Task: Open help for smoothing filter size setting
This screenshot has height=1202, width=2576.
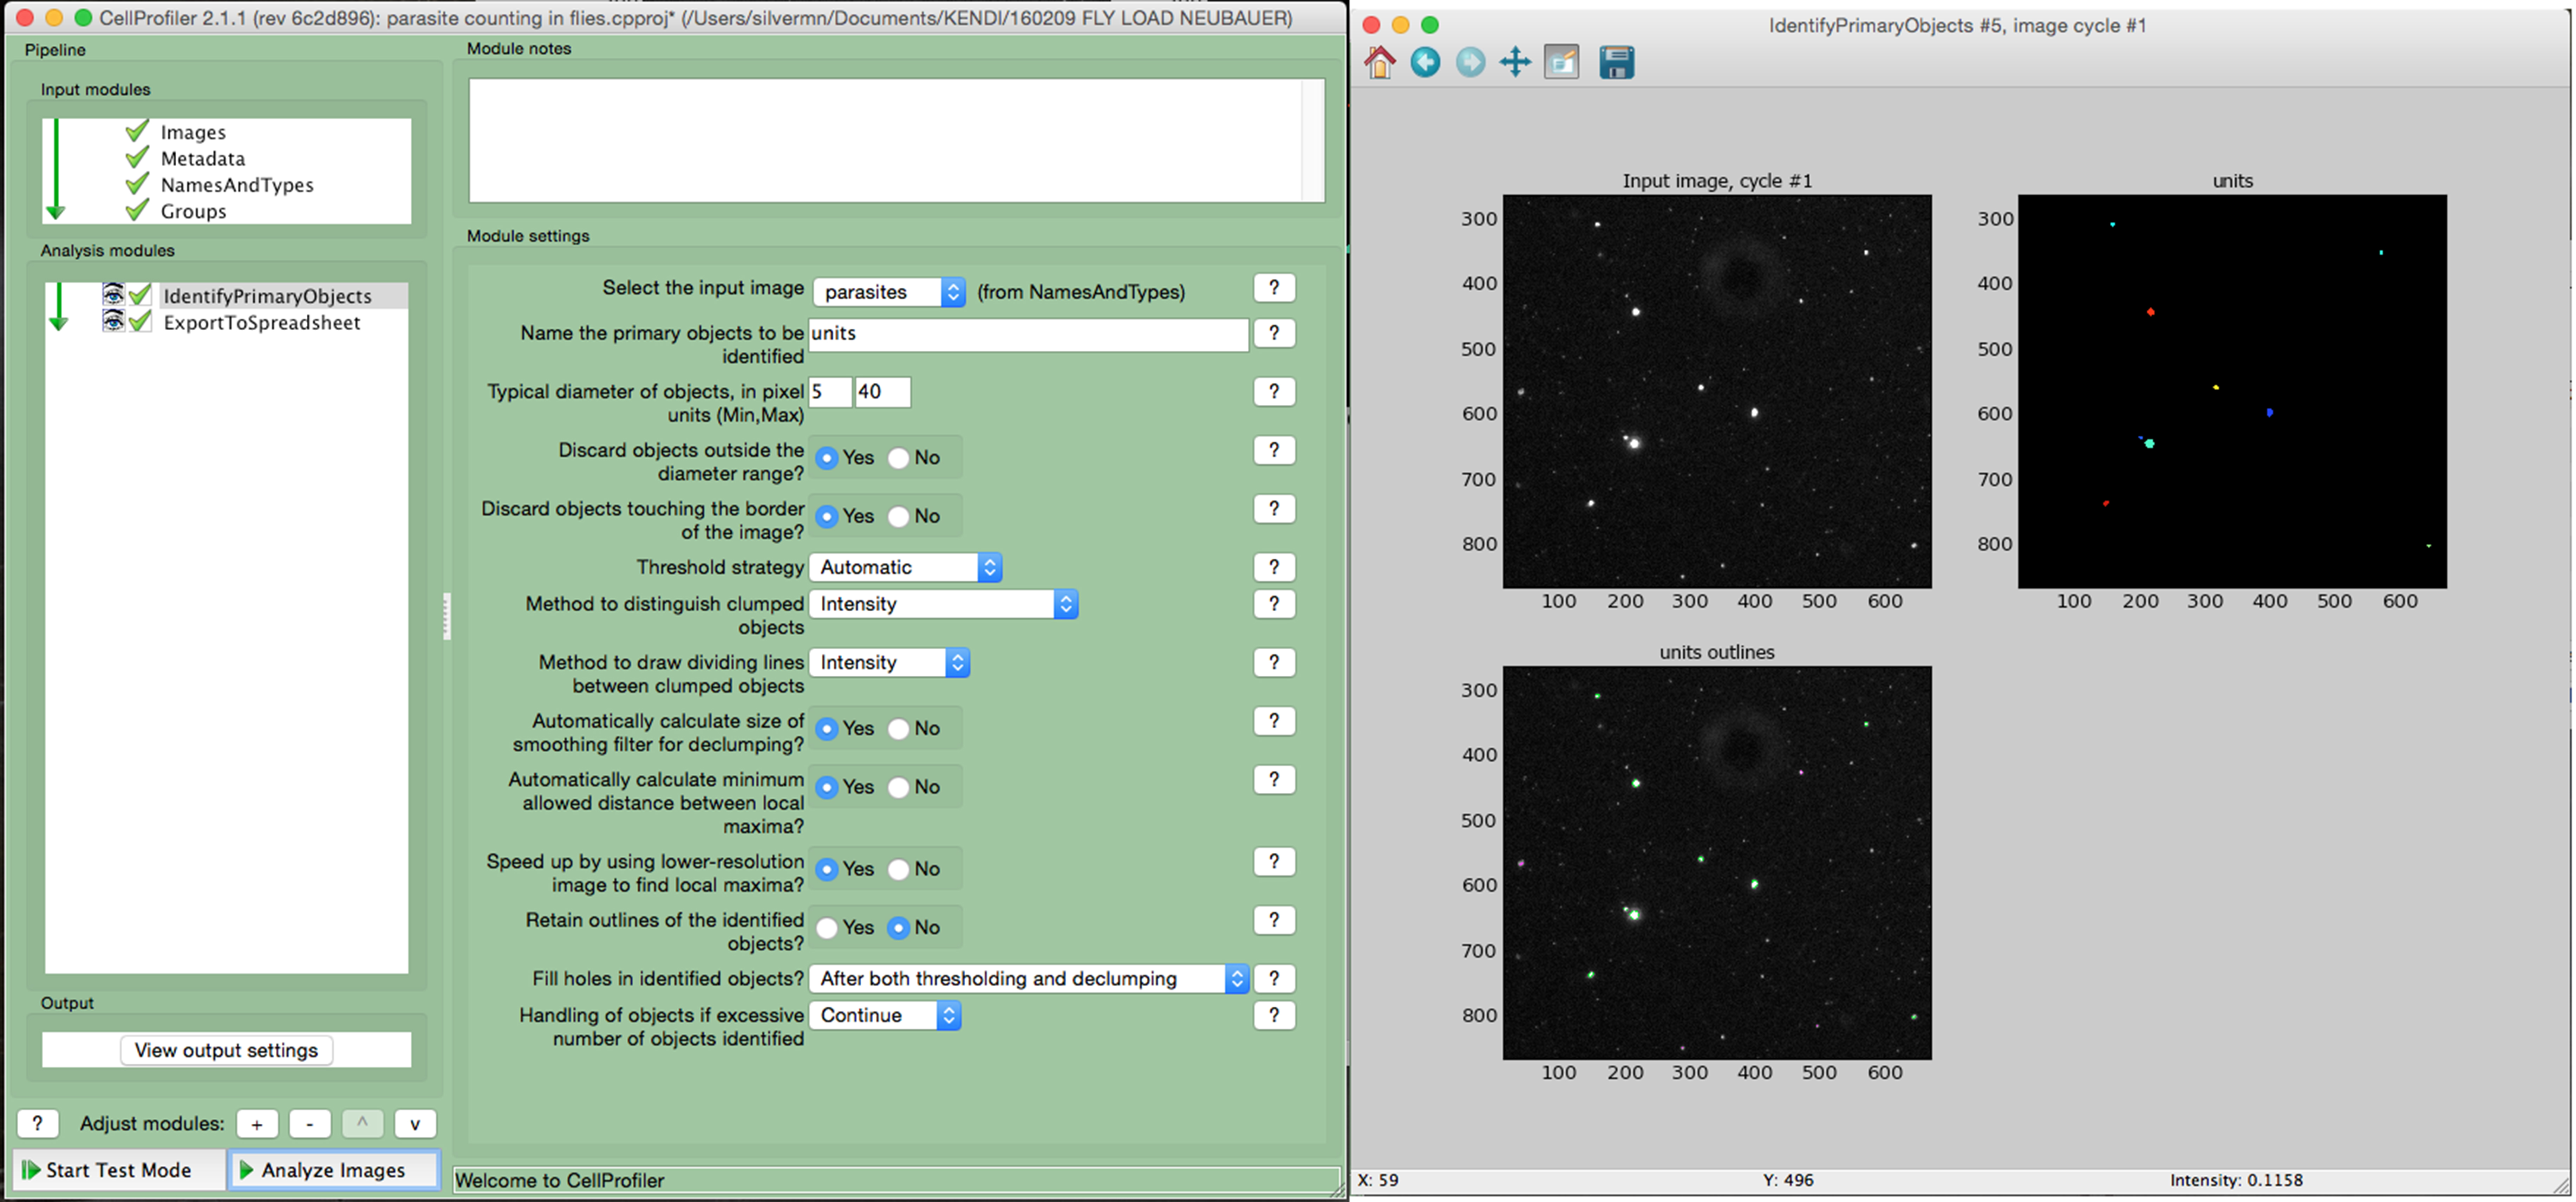Action: click(x=1274, y=721)
